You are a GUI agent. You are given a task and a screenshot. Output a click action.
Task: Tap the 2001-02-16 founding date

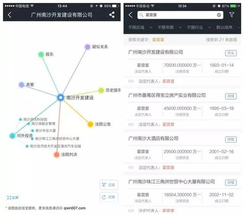(221, 151)
